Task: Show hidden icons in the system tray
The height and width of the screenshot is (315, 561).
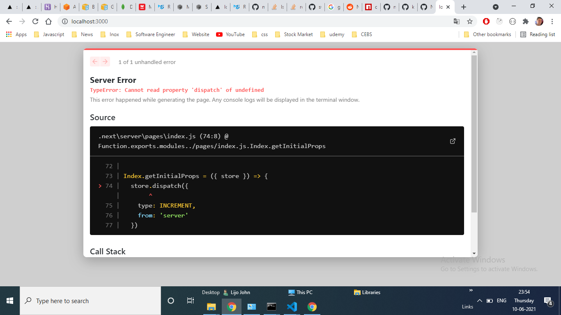Action: point(480,300)
